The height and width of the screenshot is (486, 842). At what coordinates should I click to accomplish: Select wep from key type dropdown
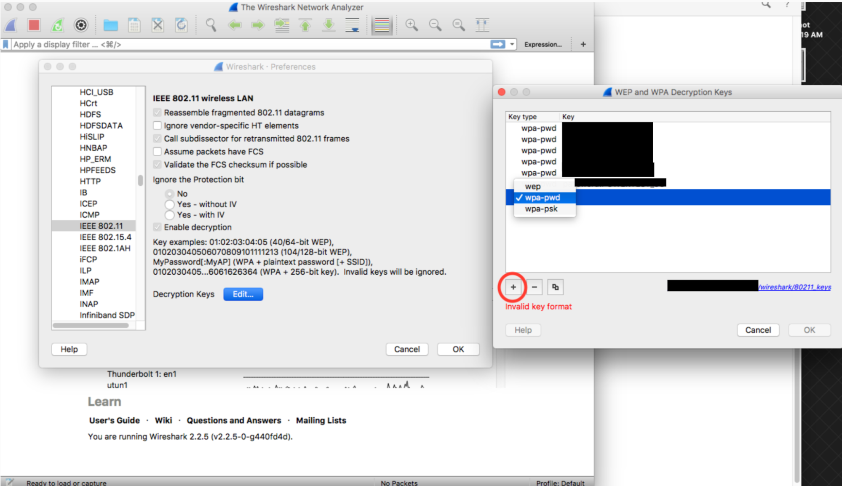pyautogui.click(x=532, y=186)
